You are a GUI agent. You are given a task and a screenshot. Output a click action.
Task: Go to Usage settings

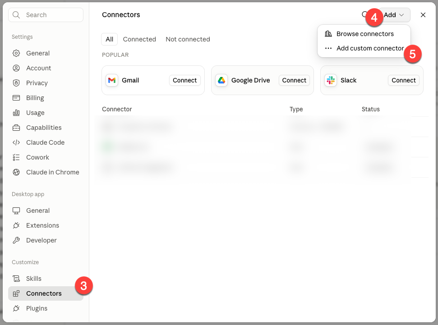click(46, 113)
